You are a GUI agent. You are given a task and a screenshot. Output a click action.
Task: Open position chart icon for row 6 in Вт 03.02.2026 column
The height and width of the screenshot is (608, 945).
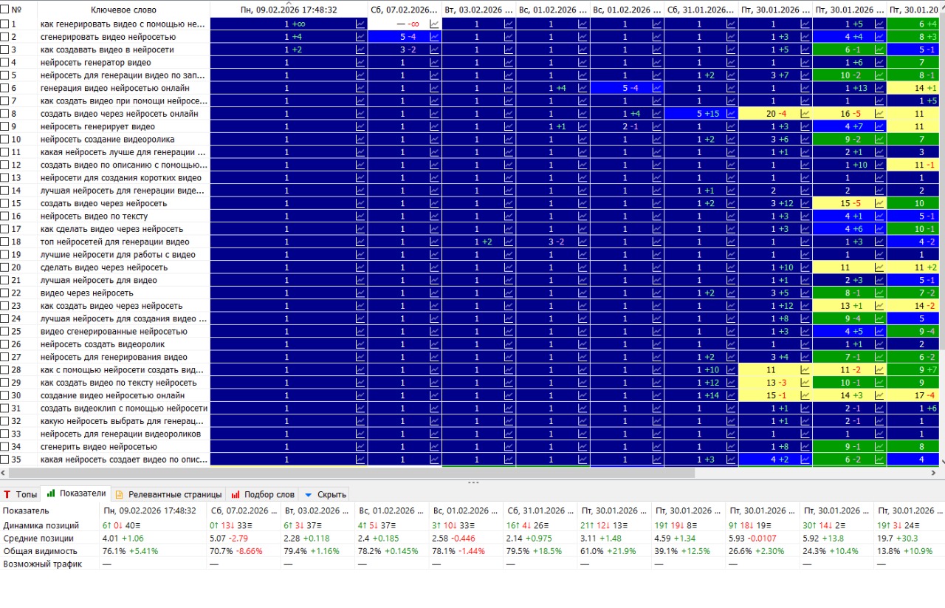coord(509,88)
